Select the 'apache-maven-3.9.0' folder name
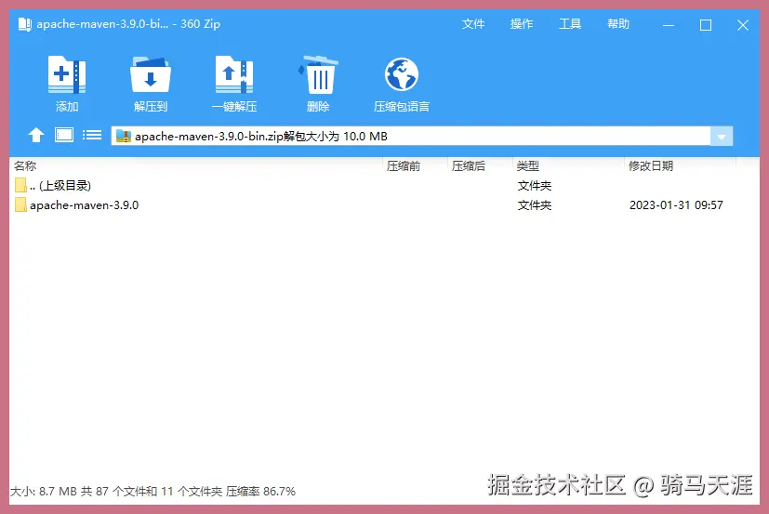 coord(85,205)
